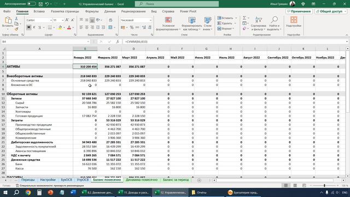Click the Increase Decimal icon

(x=144, y=27)
